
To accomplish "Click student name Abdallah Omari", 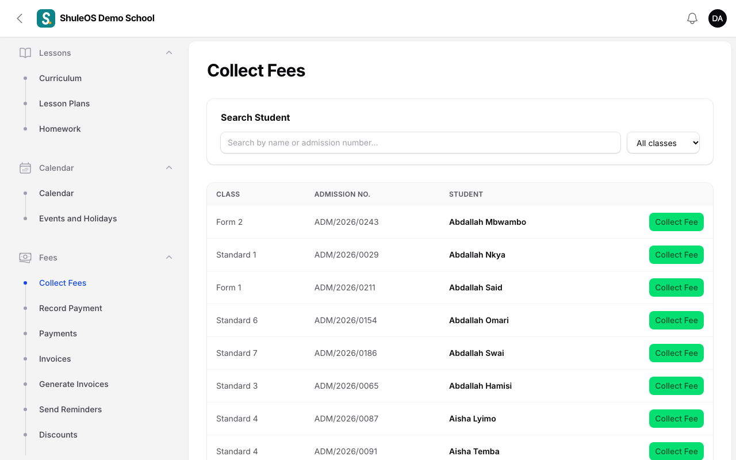I will (x=479, y=320).
